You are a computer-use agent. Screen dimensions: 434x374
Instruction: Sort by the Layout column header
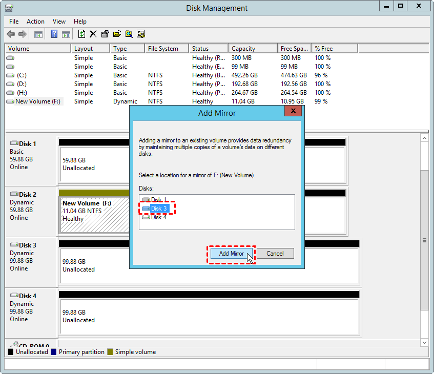point(91,49)
